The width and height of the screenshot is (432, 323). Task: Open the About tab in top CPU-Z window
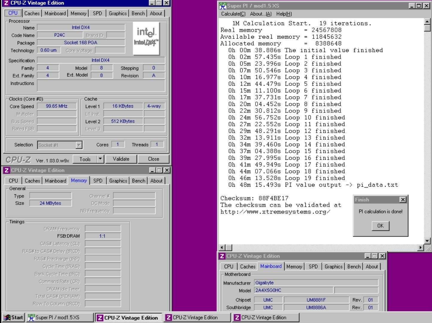click(156, 13)
